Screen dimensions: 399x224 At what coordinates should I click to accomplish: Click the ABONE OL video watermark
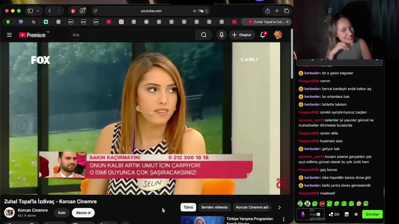(x=281, y=183)
